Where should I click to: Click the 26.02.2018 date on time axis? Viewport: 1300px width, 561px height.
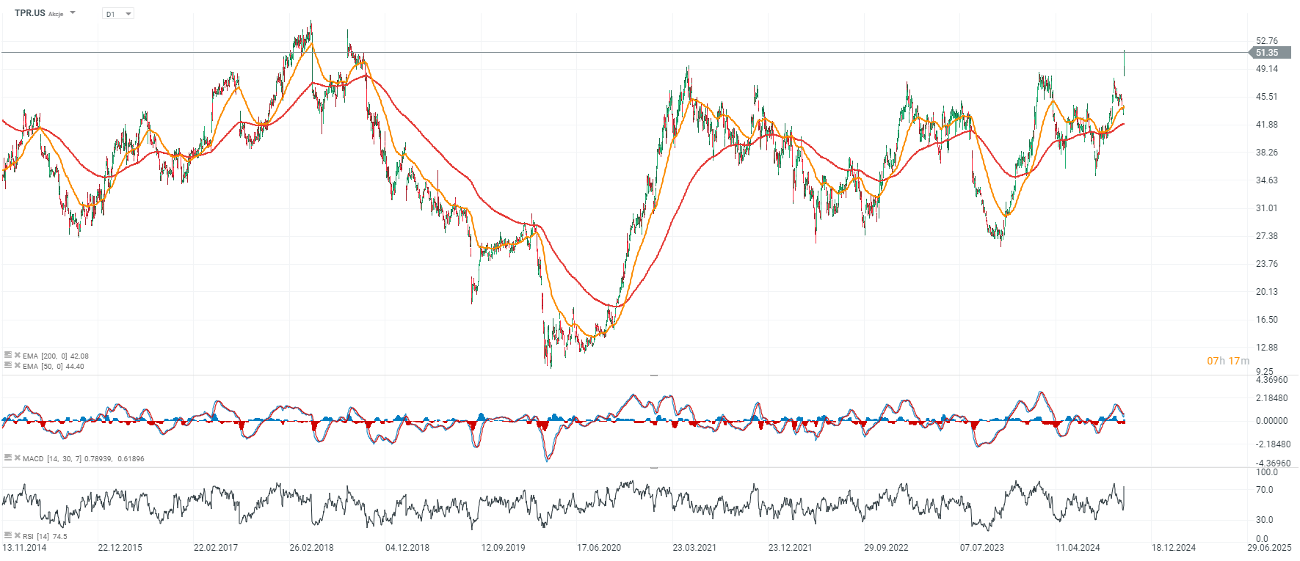coord(311,548)
